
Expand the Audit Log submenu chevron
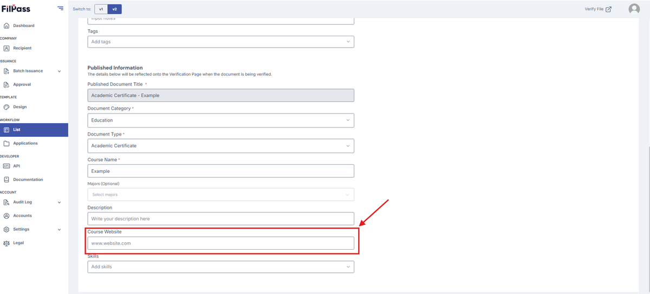click(59, 203)
